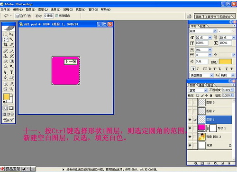237x172 pixels.
Task: Select the Magic Wand tool
Action: tap(11, 39)
